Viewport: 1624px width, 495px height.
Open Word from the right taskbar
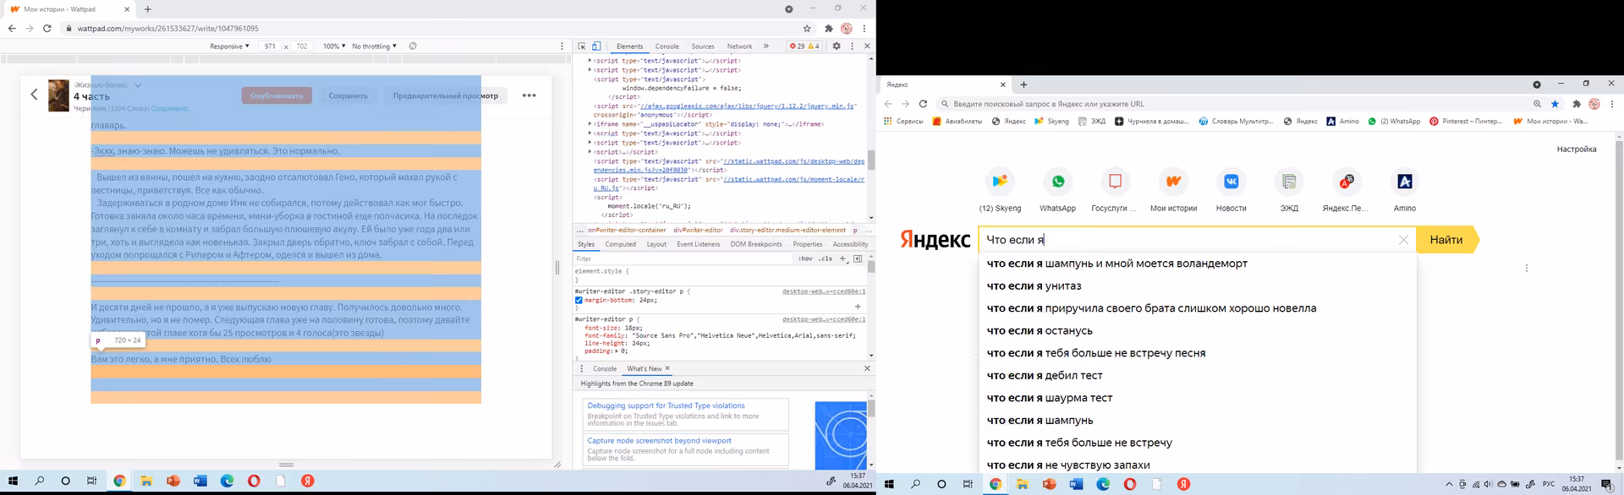tap(1076, 484)
